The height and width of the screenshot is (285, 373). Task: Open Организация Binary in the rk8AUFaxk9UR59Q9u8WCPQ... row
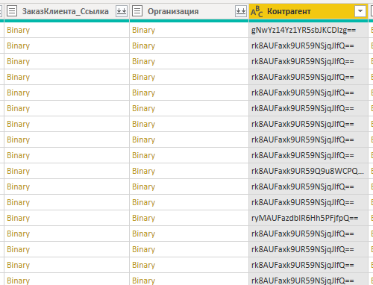pyautogui.click(x=144, y=171)
